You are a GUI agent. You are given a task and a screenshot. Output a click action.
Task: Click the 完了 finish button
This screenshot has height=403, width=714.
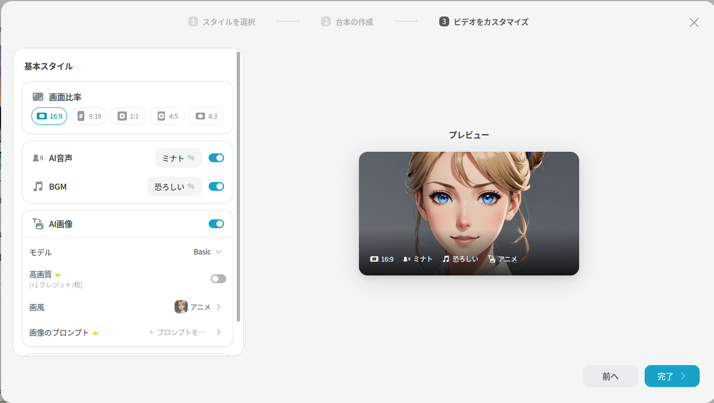pos(672,376)
